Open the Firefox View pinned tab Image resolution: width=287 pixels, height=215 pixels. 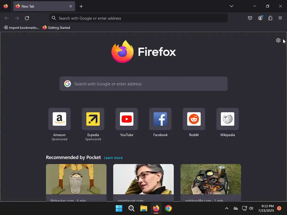(6, 6)
